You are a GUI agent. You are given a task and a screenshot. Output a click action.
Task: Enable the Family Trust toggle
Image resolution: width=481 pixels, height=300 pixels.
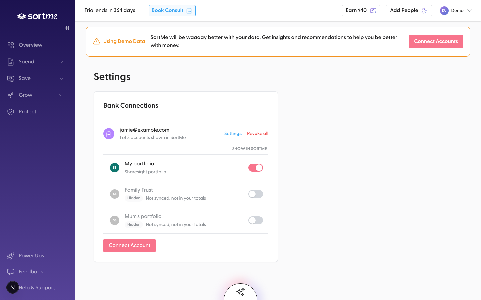[x=256, y=194]
